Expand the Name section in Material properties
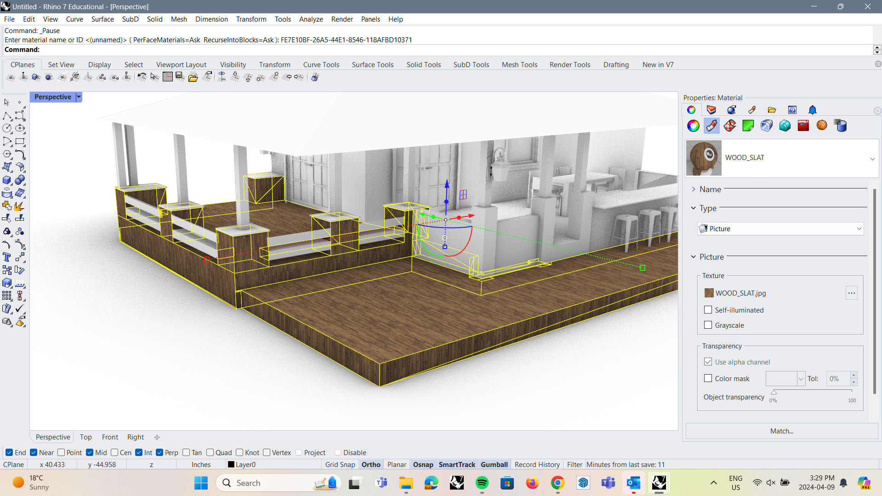Viewport: 882px width, 496px height. (694, 189)
